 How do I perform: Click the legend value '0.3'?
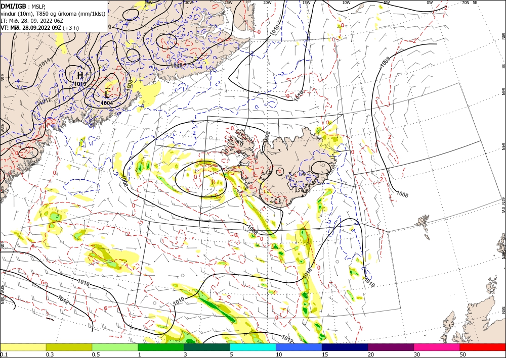[x=50, y=354]
